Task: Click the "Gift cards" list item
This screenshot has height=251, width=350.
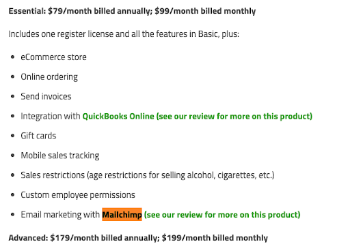Action: 38,136
